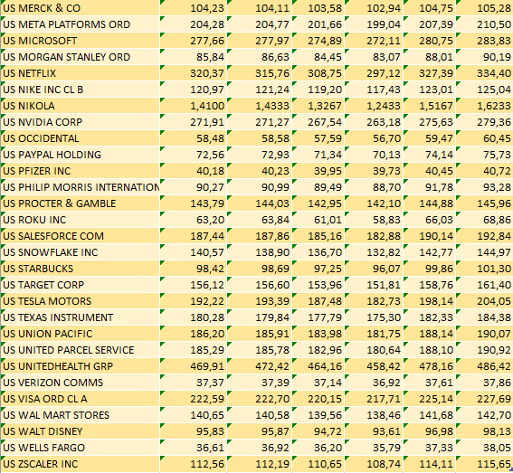Select the US STARBUCKS name cell
Image resolution: width=513 pixels, height=473 pixels.
(x=81, y=269)
